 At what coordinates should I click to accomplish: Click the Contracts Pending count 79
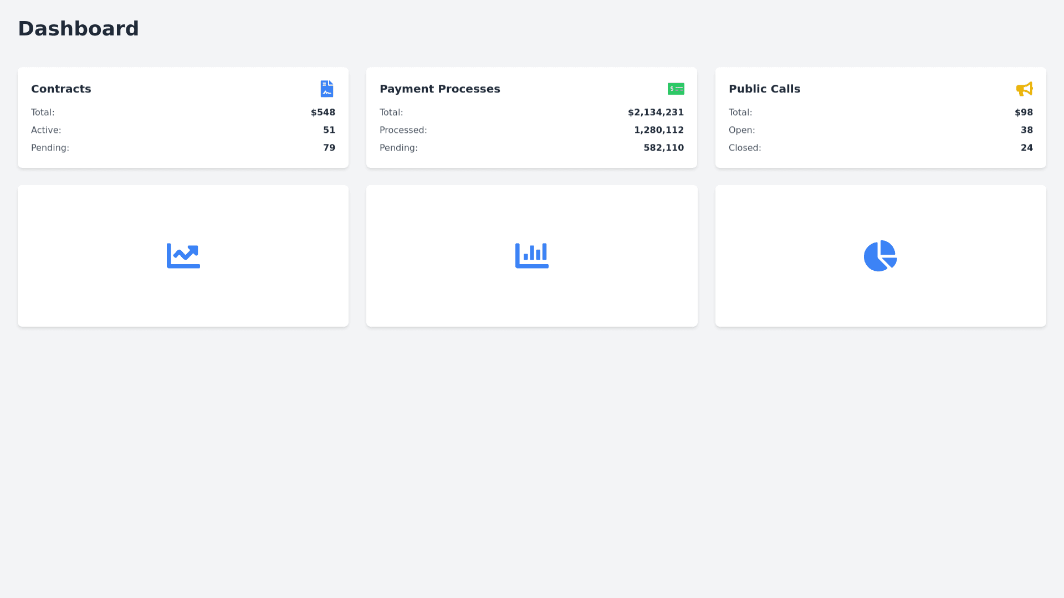pyautogui.click(x=329, y=148)
